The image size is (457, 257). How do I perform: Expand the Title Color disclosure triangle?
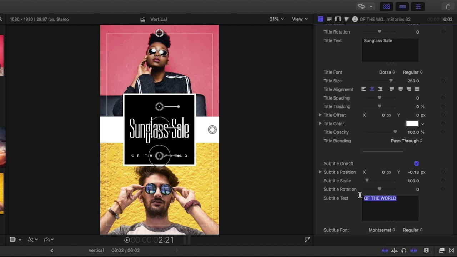pos(320,124)
